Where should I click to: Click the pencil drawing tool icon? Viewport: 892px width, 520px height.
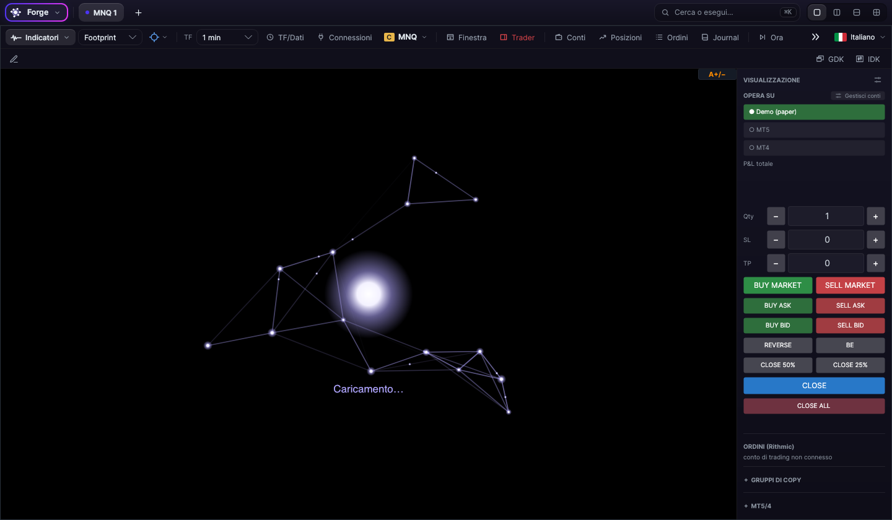(x=14, y=59)
